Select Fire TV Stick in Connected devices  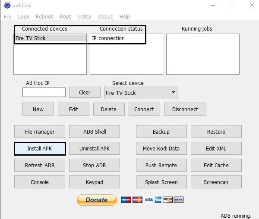tap(50, 38)
